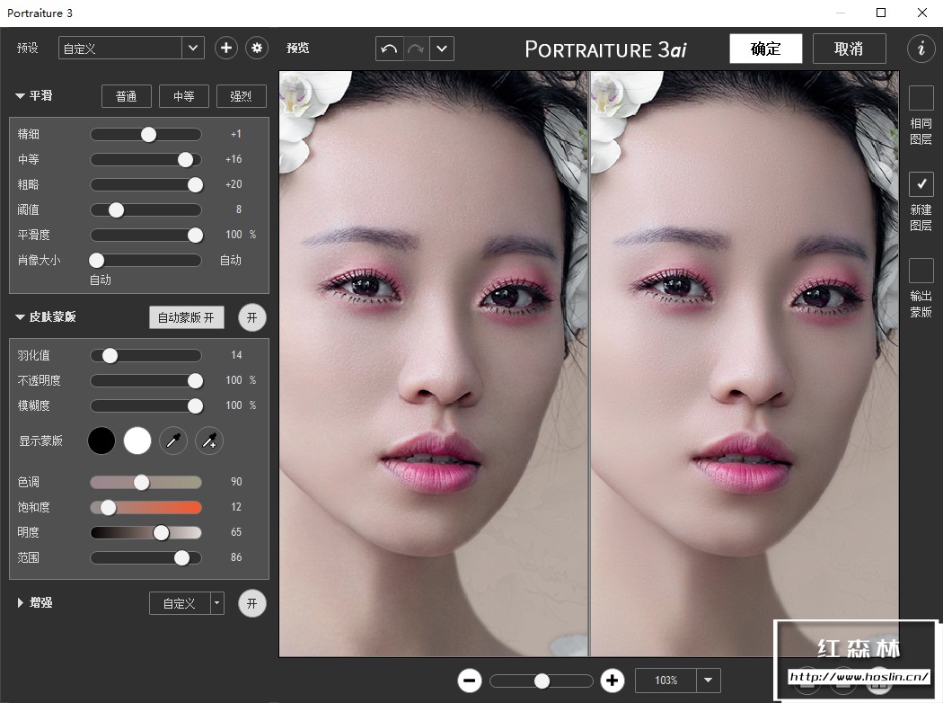The image size is (943, 703).
Task: Redo the adjustment
Action: 416,49
